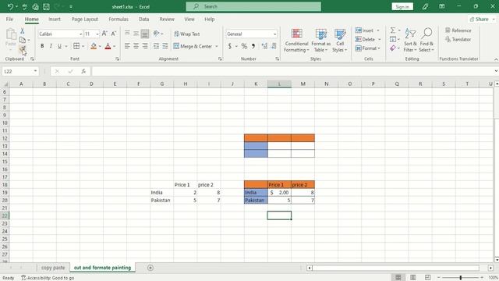Viewport: 499px width, 281px height.
Task: Click the Fill Color paint bucket icon
Action: click(x=94, y=46)
